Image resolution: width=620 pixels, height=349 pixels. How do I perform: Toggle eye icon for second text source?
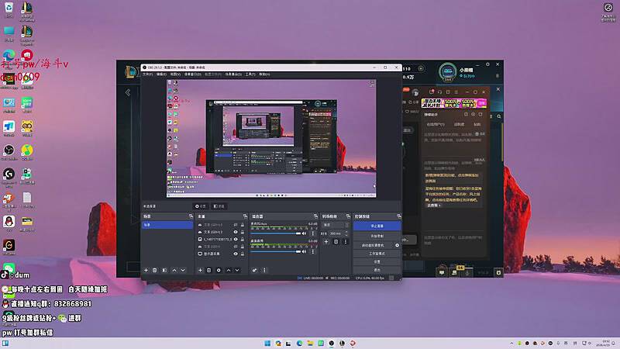(234, 232)
